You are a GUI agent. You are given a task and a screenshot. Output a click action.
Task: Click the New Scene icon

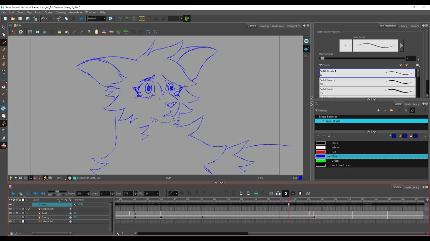(5, 19)
